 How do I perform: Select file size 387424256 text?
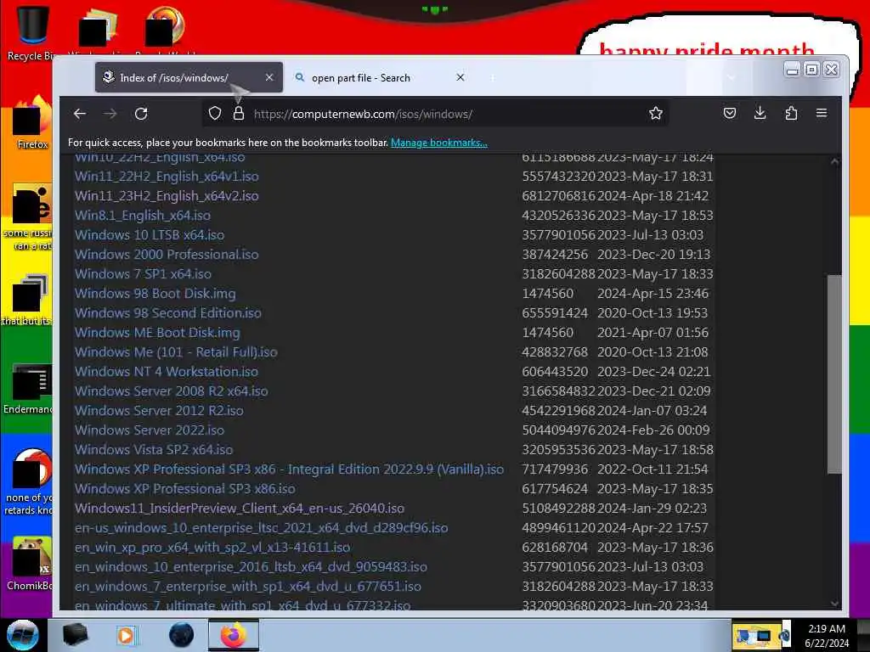555,255
